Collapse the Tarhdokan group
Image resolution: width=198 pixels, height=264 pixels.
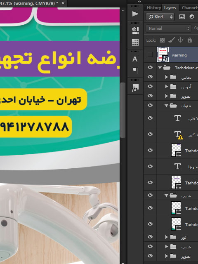pyautogui.click(x=160, y=68)
